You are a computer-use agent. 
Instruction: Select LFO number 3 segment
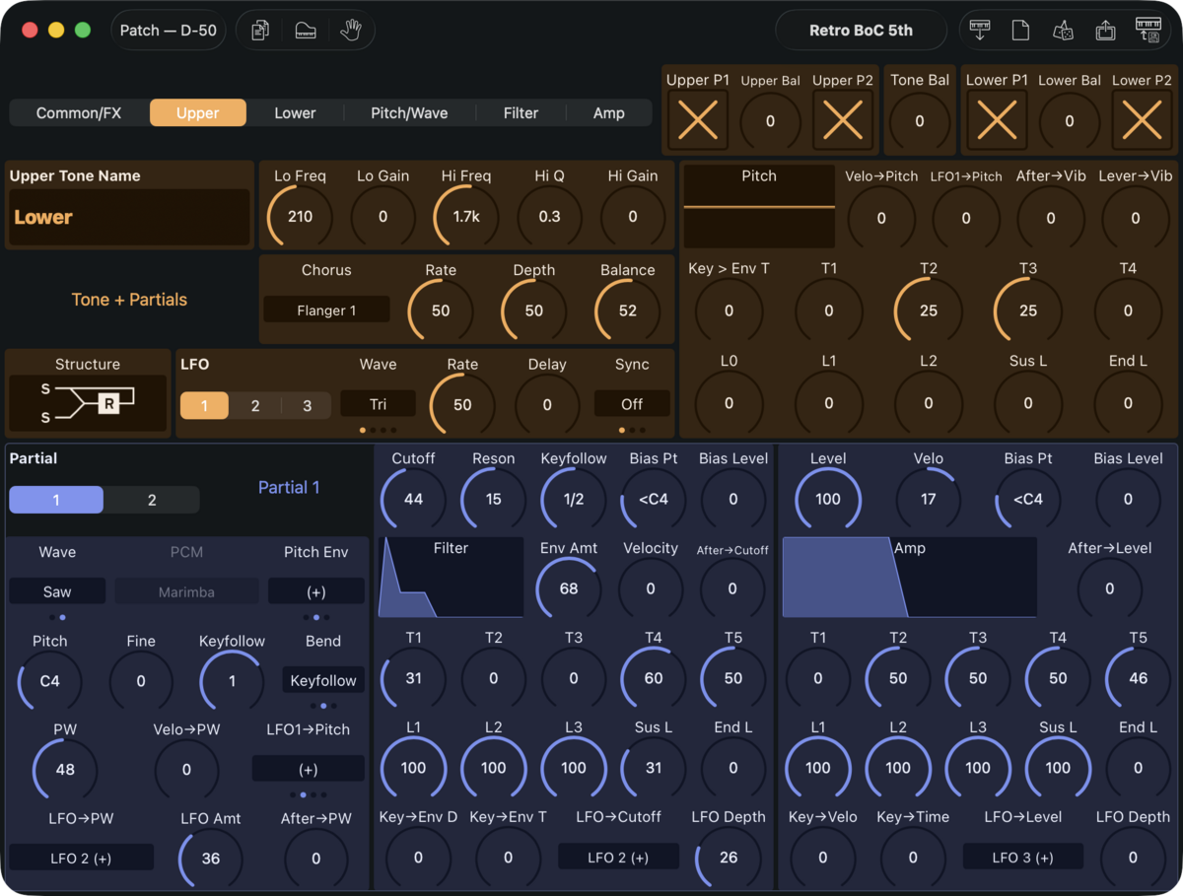point(307,405)
